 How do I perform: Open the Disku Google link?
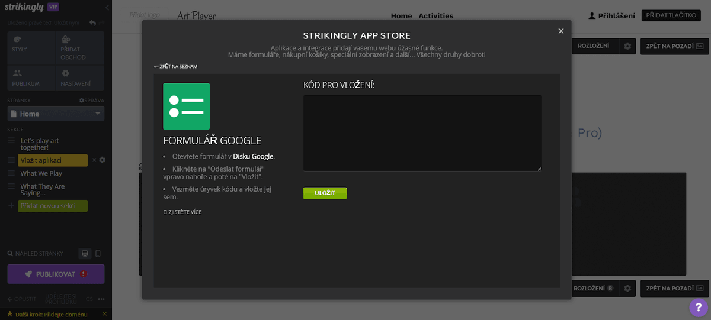point(253,157)
